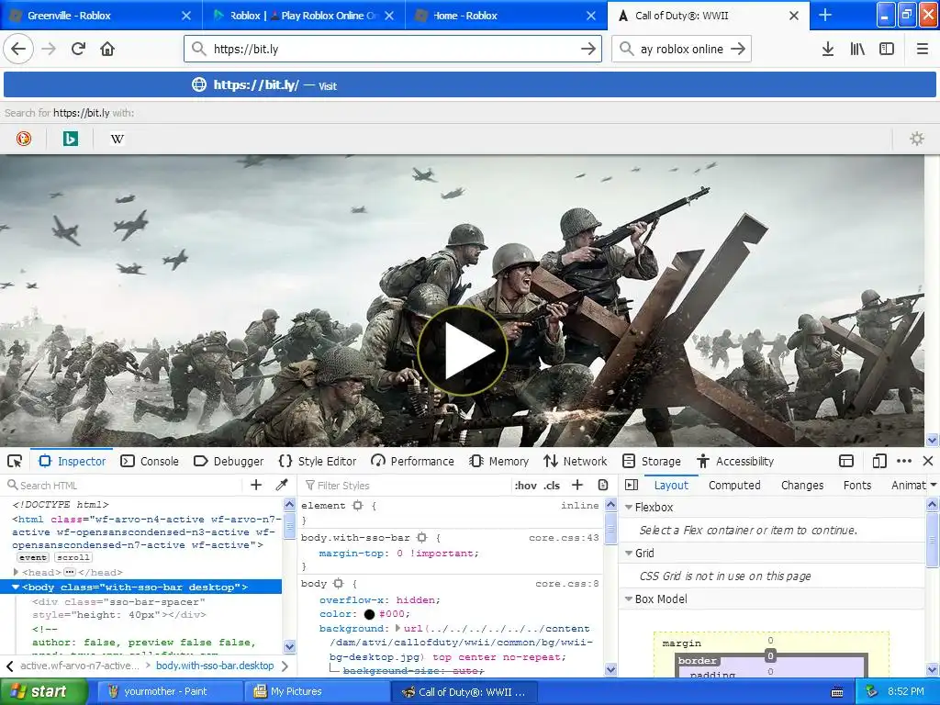Pick a color with the eyedropper tool
This screenshot has width=940, height=705.
click(x=282, y=485)
